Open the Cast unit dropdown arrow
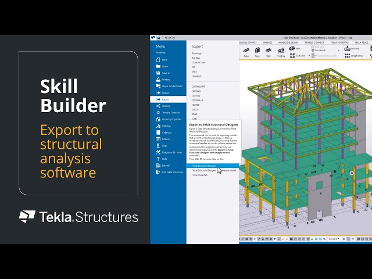 tap(309, 56)
